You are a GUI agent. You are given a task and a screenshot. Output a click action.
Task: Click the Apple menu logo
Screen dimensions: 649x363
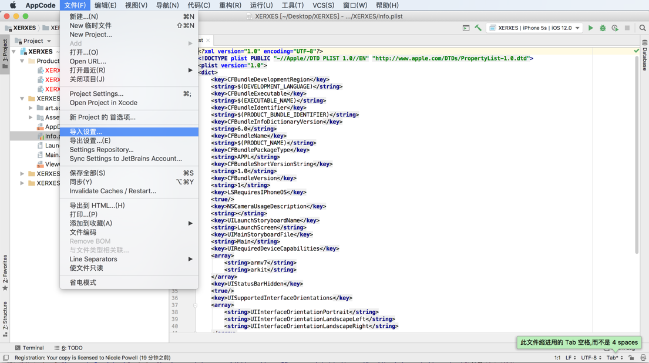point(13,5)
